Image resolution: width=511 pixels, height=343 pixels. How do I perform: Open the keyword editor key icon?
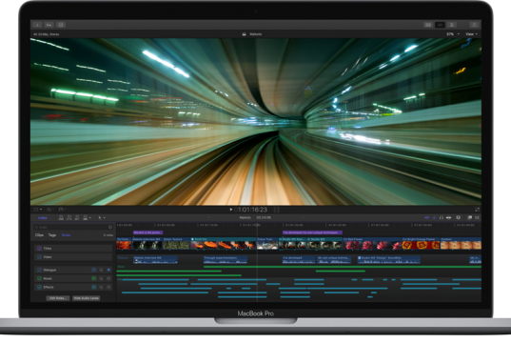tap(49, 25)
